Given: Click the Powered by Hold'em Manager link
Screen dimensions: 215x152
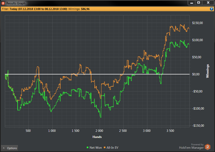Looking at the screenshot, I should coord(191,146).
